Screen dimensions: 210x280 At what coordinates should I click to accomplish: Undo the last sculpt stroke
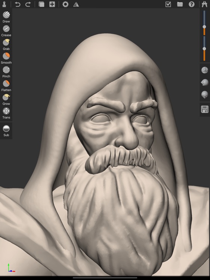(x=18, y=4)
